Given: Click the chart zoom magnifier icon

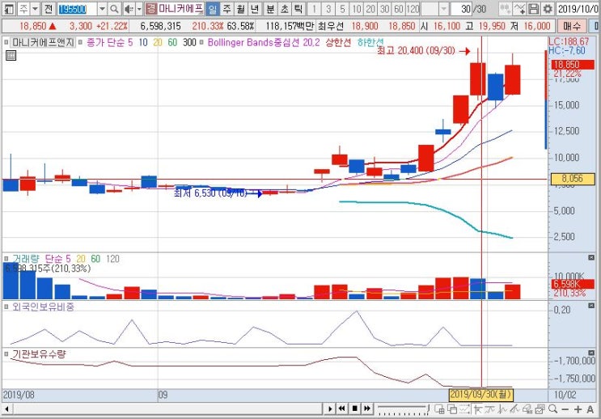Looking at the screenshot, I should [552, 409].
